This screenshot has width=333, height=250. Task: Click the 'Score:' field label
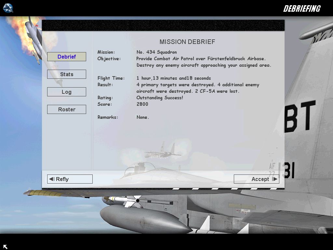pos(105,104)
